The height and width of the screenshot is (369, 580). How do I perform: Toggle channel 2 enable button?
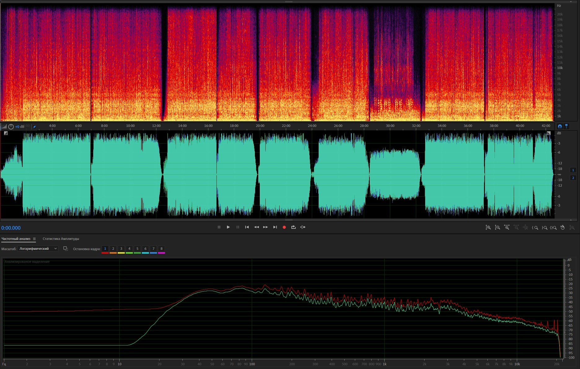click(x=573, y=178)
